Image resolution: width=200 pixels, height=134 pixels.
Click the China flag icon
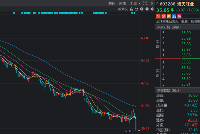(x=158, y=16)
